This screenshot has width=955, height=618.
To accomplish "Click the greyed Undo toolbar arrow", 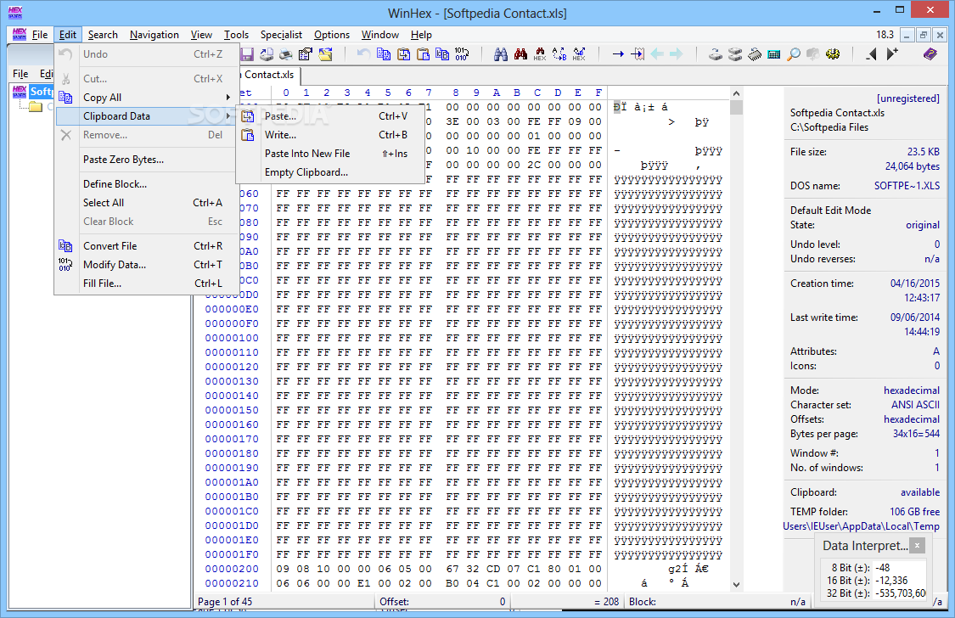I will click(x=363, y=54).
